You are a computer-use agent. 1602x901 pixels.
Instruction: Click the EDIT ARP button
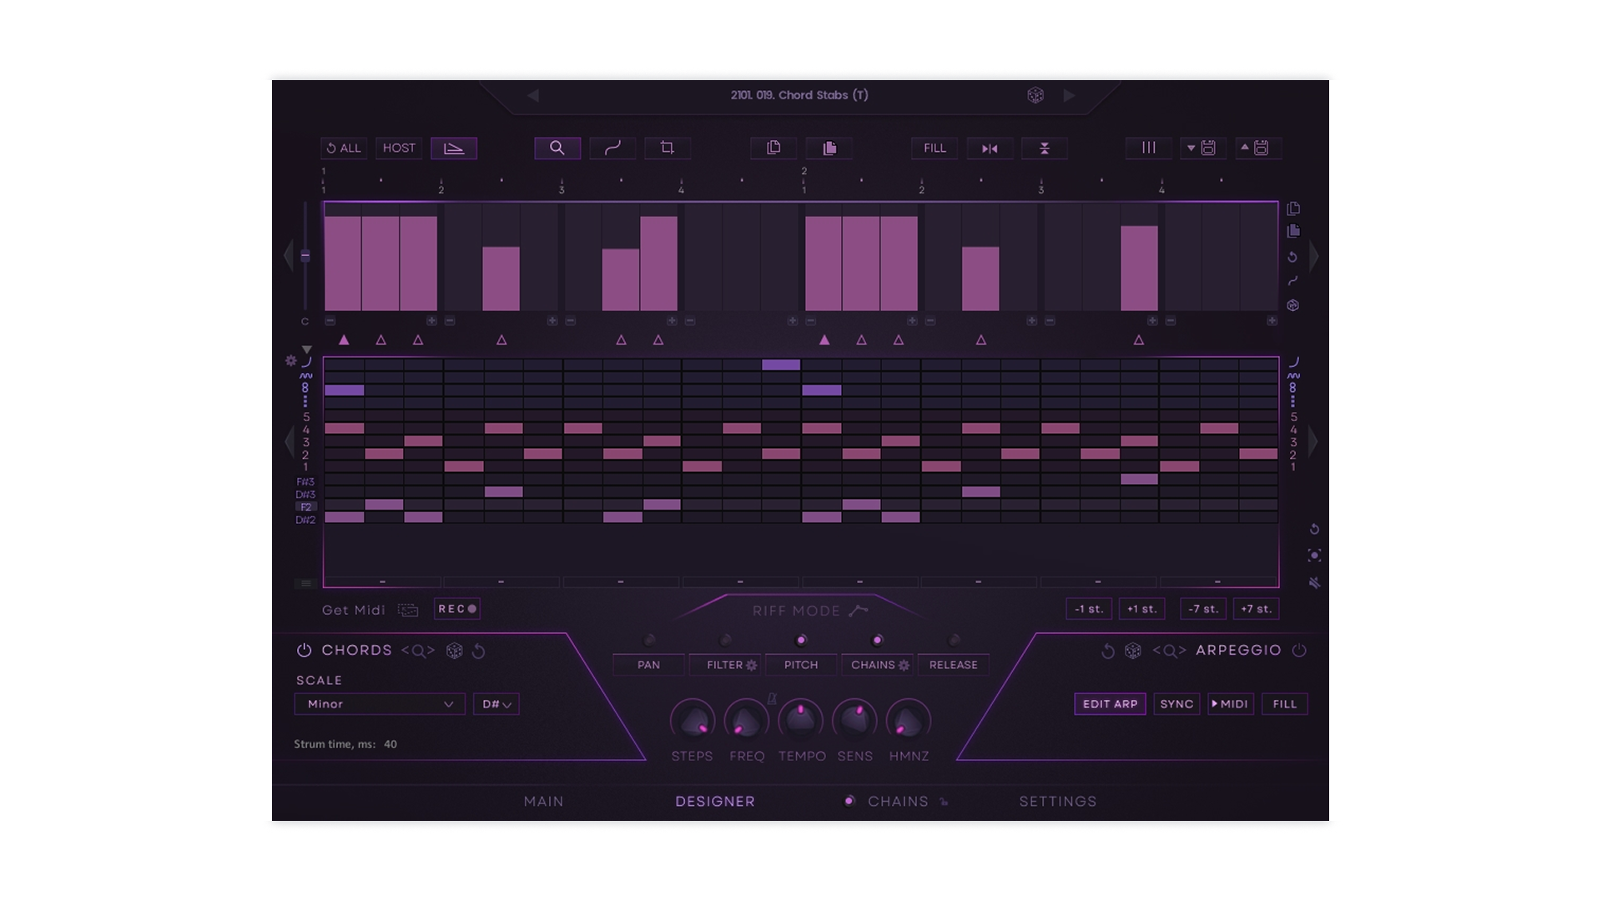point(1110,704)
